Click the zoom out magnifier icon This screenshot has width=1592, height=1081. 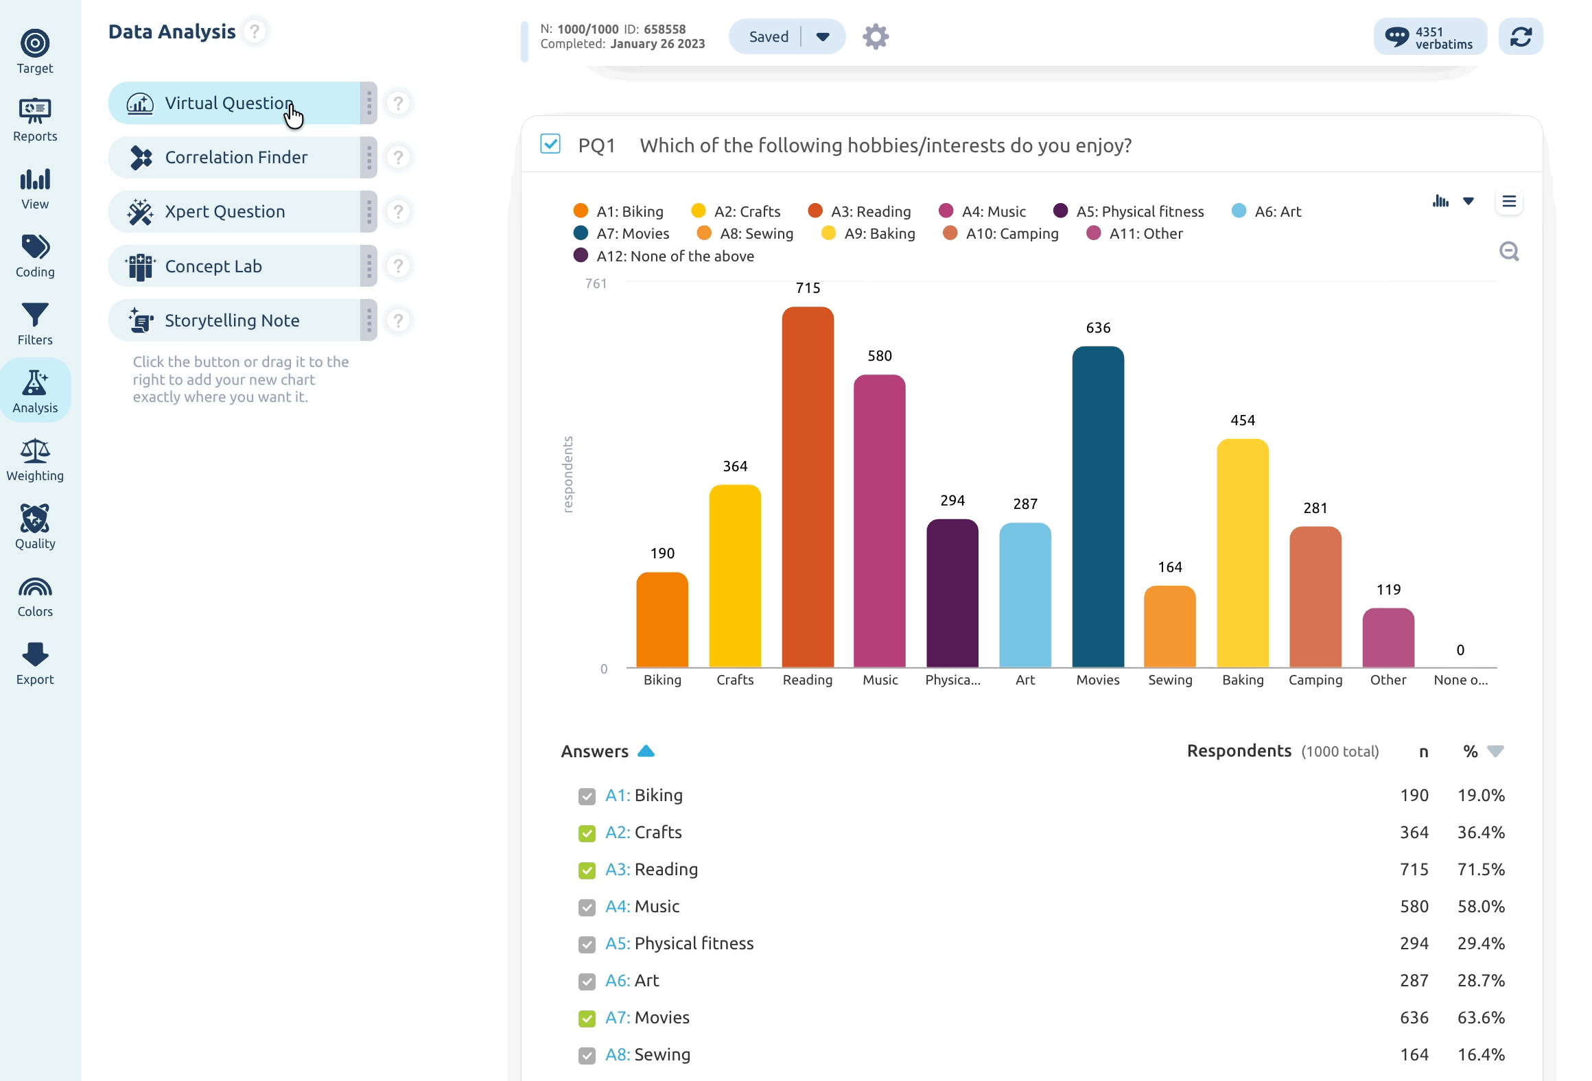click(1509, 252)
